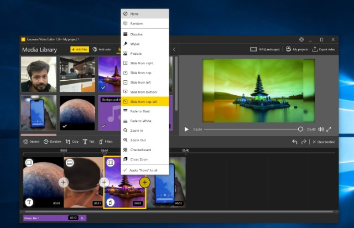
Task: Click the filter icon on temple clip
Action: click(111, 202)
